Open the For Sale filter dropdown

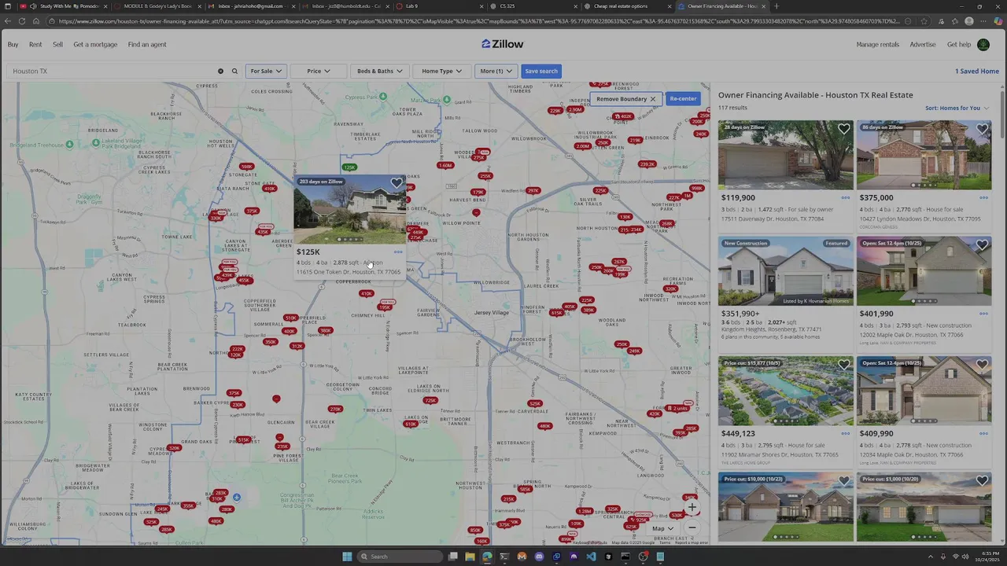(x=266, y=71)
